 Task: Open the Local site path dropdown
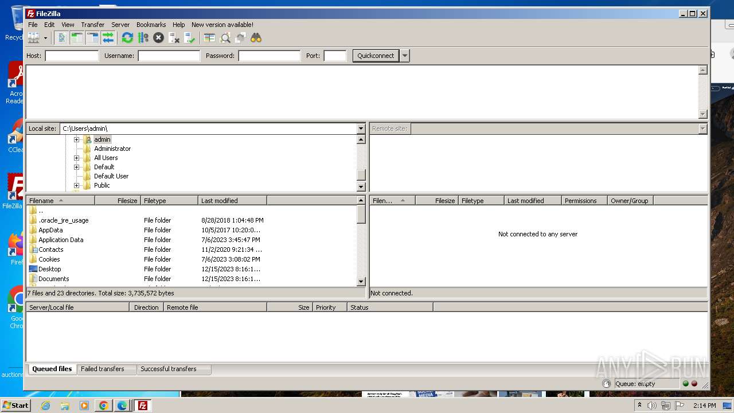(x=361, y=128)
